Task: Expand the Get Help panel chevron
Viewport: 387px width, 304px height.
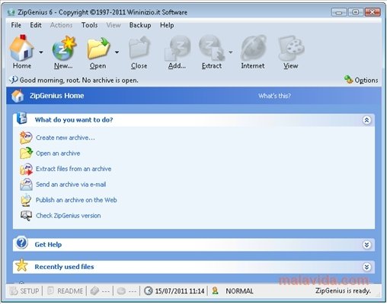Action: tap(366, 245)
